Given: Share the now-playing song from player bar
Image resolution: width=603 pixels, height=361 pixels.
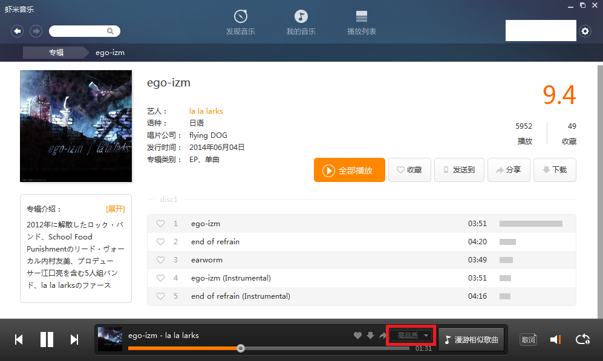Looking at the screenshot, I should 382,336.
